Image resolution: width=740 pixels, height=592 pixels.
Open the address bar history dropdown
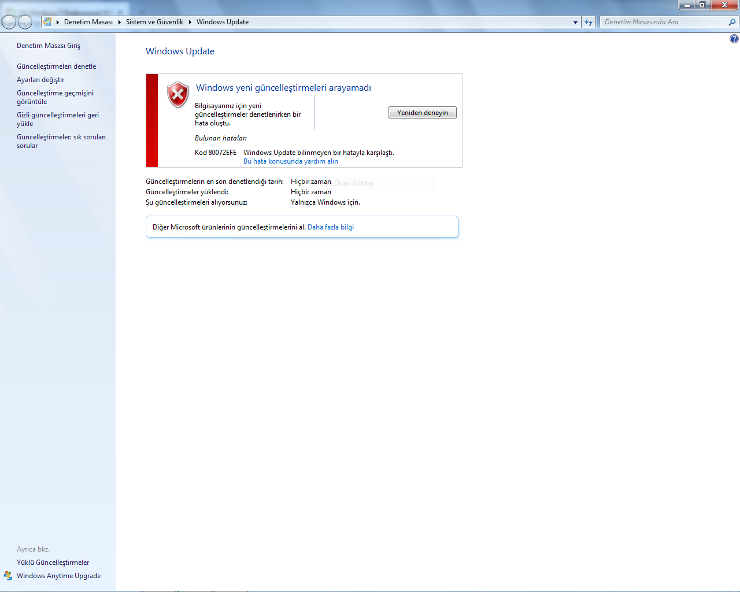tap(575, 22)
